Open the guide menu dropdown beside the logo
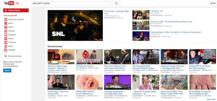This screenshot has height=101, width=217. coord(18,3)
